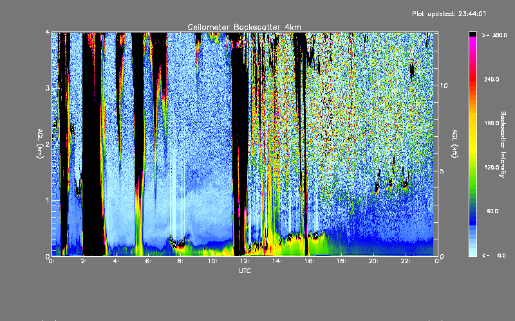Click the "AGL (kft)" right axis label
This screenshot has width=515, height=321.
coord(454,144)
